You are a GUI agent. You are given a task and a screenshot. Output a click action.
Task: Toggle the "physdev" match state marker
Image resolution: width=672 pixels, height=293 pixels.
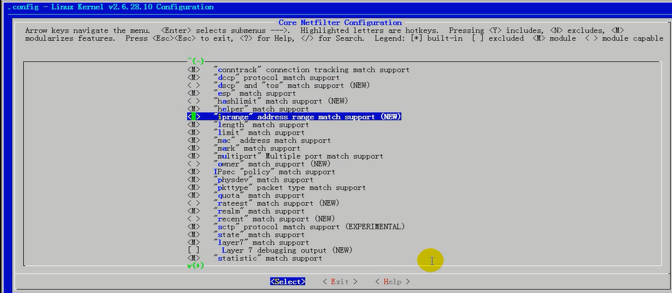(x=194, y=180)
